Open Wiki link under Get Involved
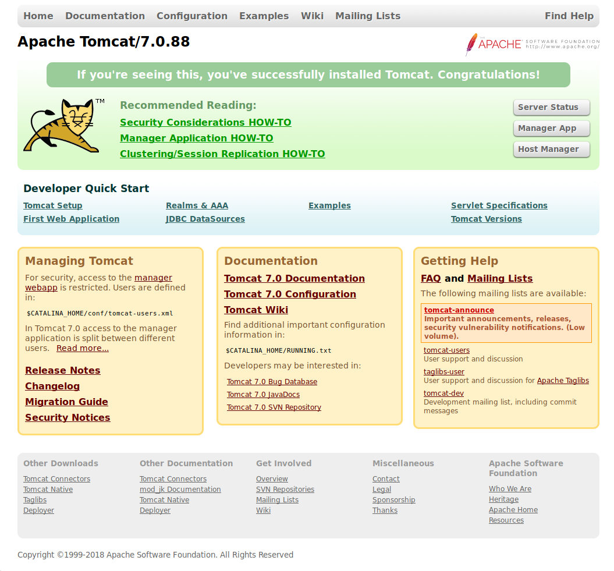This screenshot has height=571, width=614. click(x=263, y=510)
